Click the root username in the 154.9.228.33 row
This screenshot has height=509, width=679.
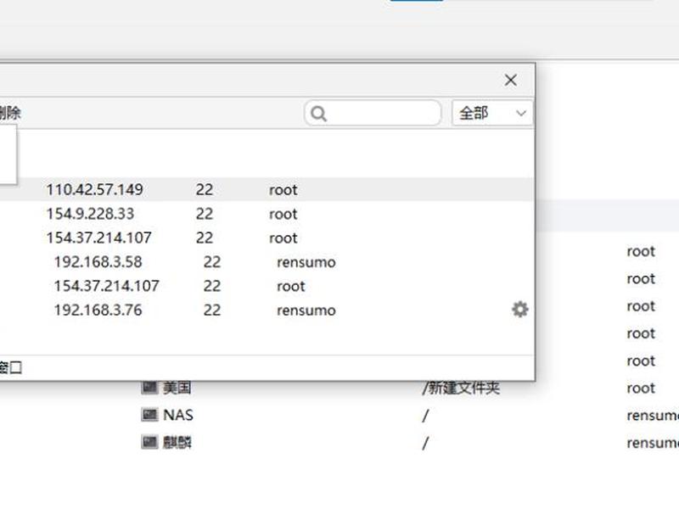[283, 215]
